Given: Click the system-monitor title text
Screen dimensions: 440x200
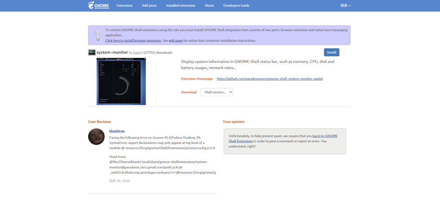Looking at the screenshot, I should pos(112,52).
